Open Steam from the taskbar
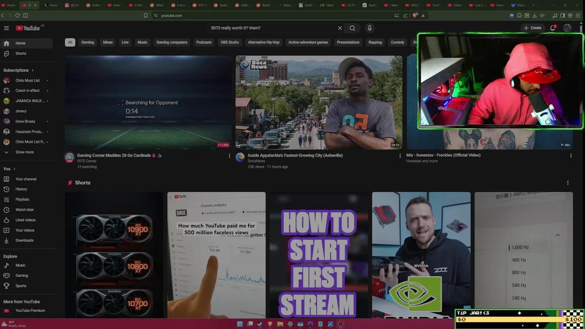 click(260, 324)
